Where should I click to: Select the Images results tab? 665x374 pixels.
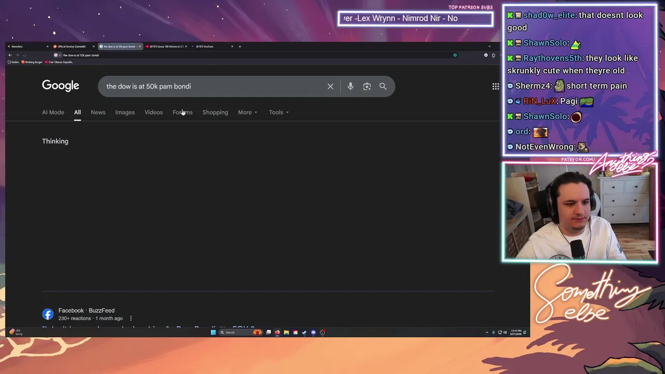(x=125, y=112)
